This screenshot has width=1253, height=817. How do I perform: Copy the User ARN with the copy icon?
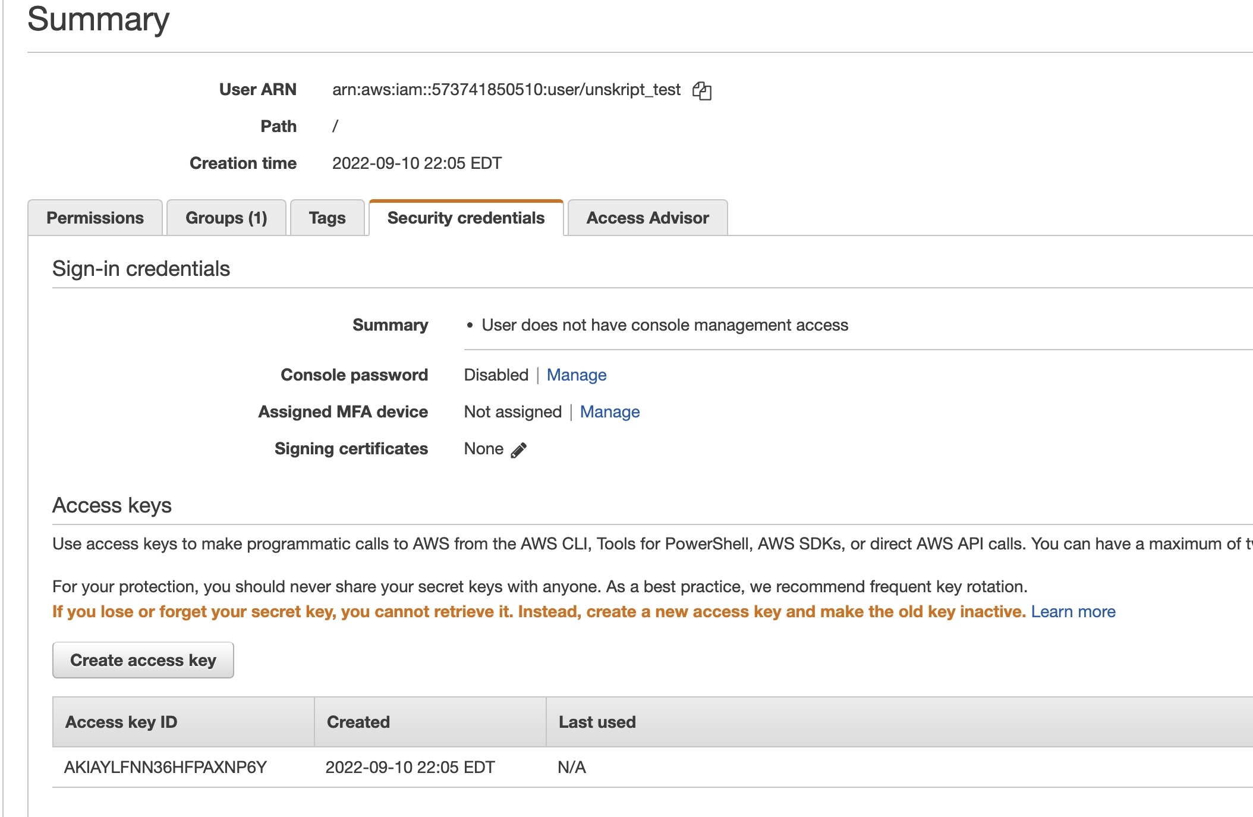(702, 90)
